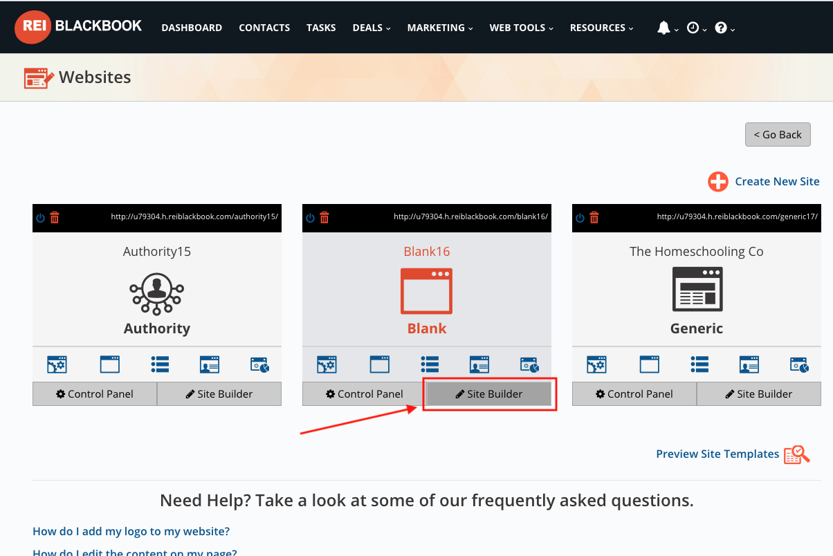Click the Preview Site Templates magnifier icon
Screen dimensions: 833x556
[797, 454]
